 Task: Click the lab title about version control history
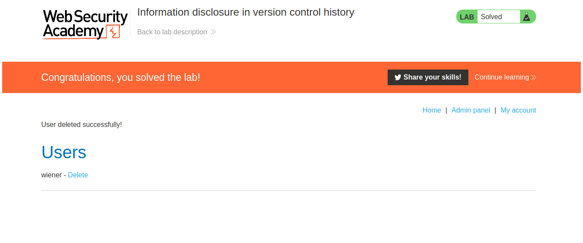pyautogui.click(x=245, y=12)
